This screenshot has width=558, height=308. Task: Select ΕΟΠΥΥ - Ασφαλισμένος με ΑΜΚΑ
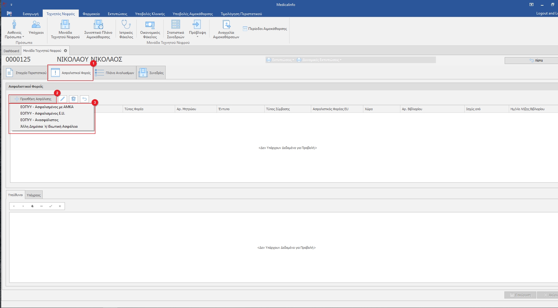[47, 107]
